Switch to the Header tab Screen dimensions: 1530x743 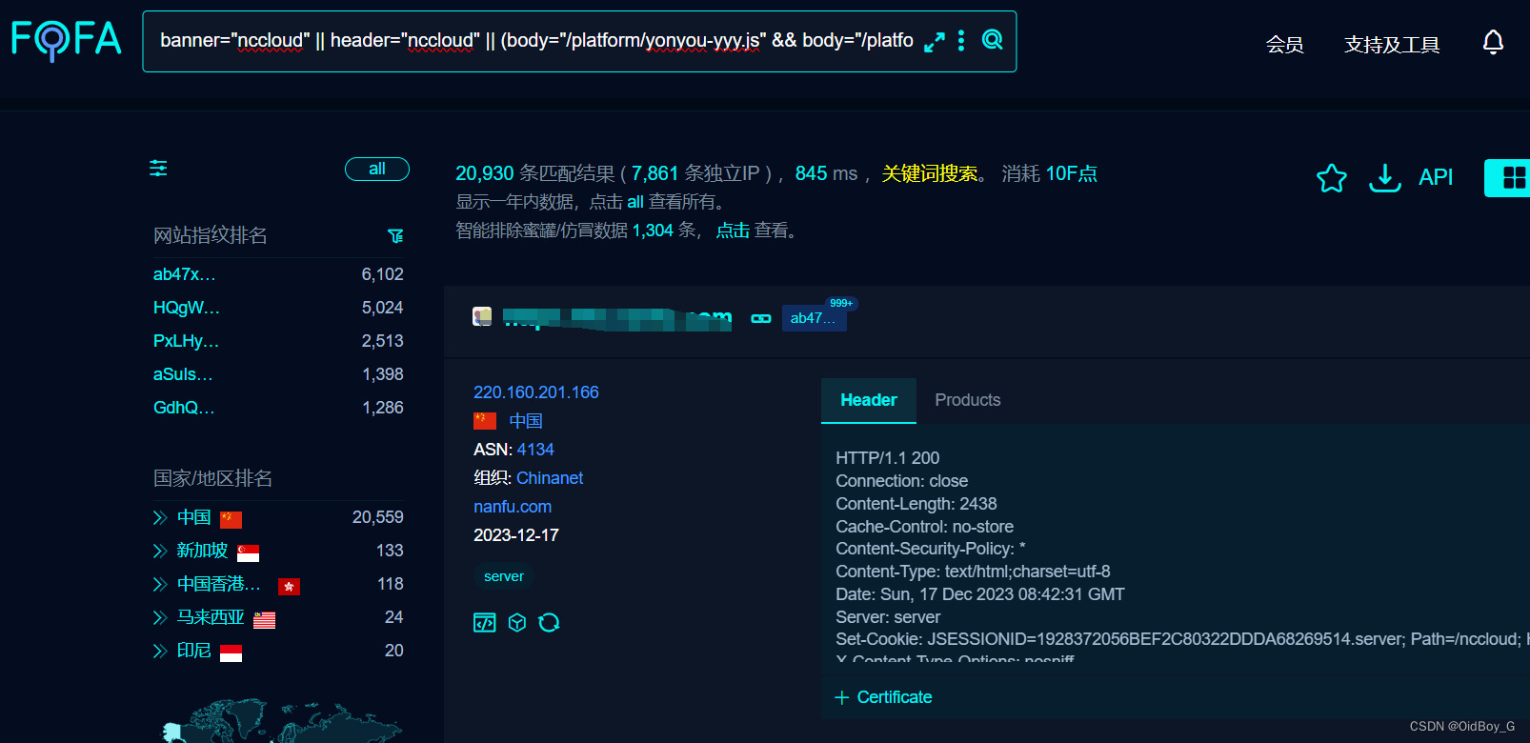869,400
